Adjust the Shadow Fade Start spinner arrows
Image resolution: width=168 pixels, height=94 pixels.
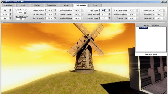(82, 10)
